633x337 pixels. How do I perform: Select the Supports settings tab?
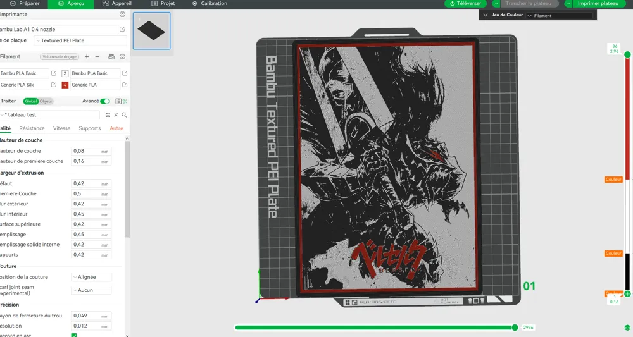(90, 128)
